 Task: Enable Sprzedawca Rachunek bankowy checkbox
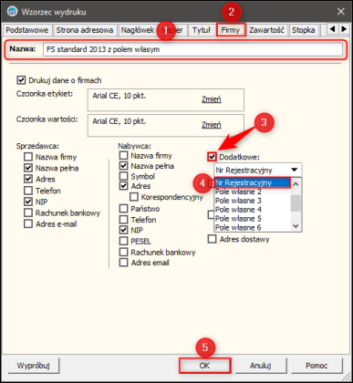[x=28, y=212]
